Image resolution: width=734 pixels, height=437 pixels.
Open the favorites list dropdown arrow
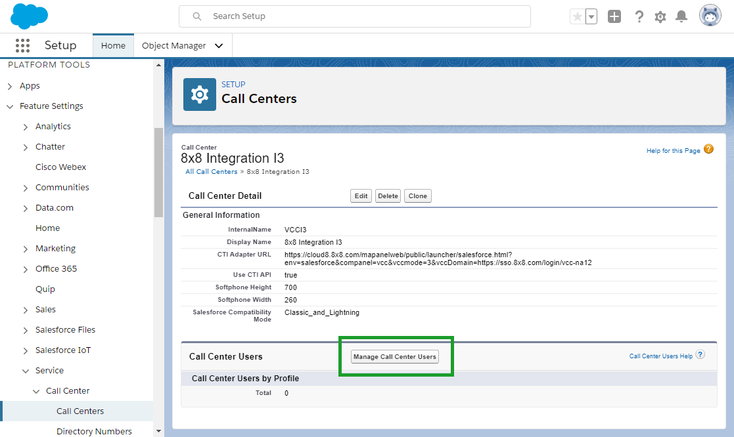tap(591, 17)
